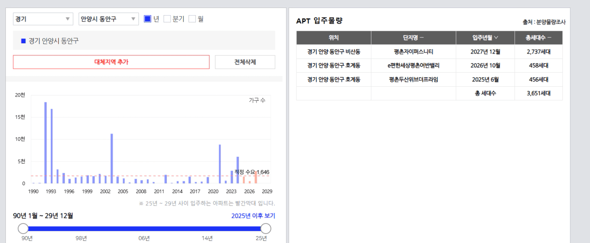
Task: Uncheck the 년 yearly checkbox
Action: tap(147, 19)
